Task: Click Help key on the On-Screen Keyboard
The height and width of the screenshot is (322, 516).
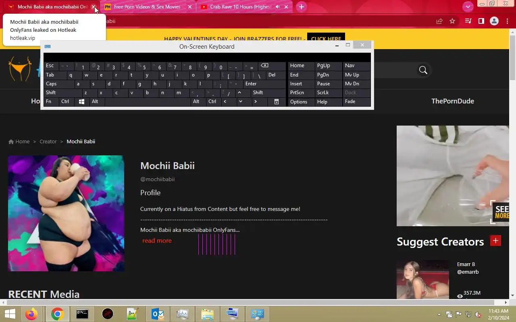Action: (329, 102)
